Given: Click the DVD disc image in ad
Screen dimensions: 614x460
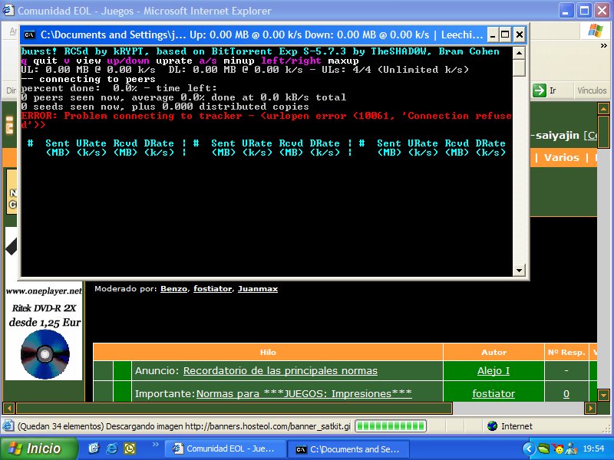Looking at the screenshot, I should tap(45, 354).
